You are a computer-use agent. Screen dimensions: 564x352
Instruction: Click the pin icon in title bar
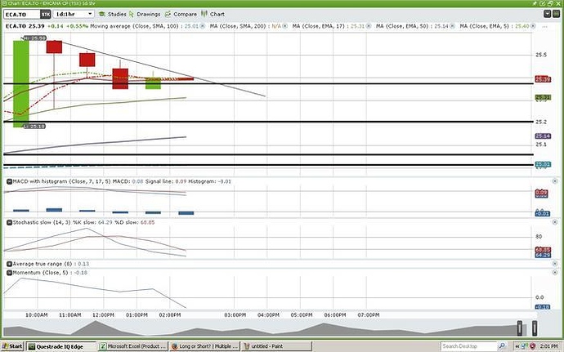click(x=535, y=3)
